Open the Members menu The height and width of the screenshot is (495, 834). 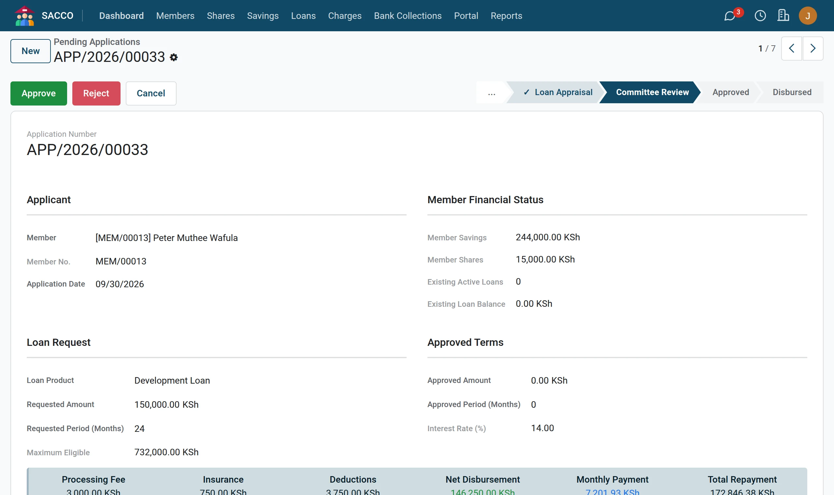point(175,16)
